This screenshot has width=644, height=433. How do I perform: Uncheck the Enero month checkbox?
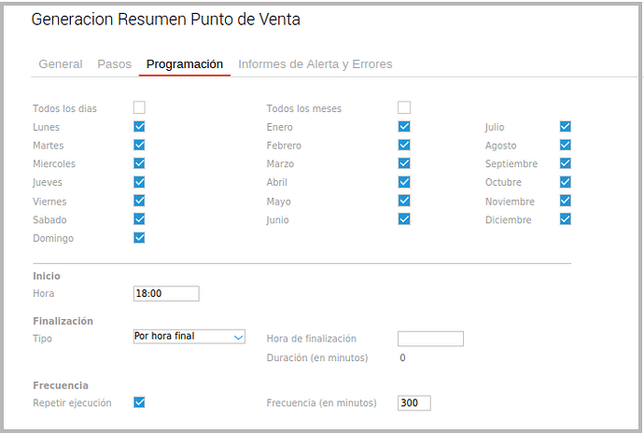click(x=404, y=126)
